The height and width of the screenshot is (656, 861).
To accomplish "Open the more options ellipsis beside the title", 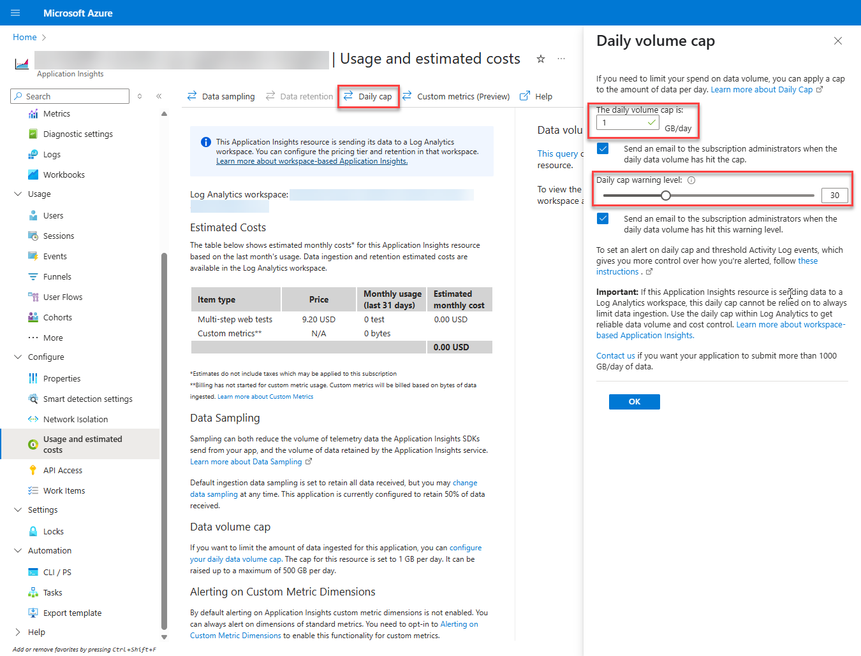I will [x=561, y=59].
